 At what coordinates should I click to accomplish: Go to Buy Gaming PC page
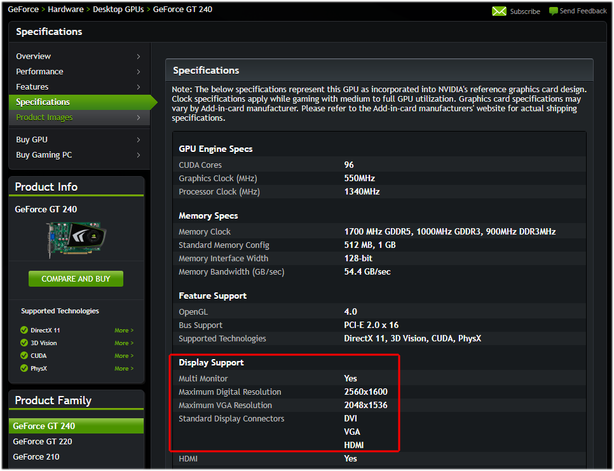click(x=44, y=155)
